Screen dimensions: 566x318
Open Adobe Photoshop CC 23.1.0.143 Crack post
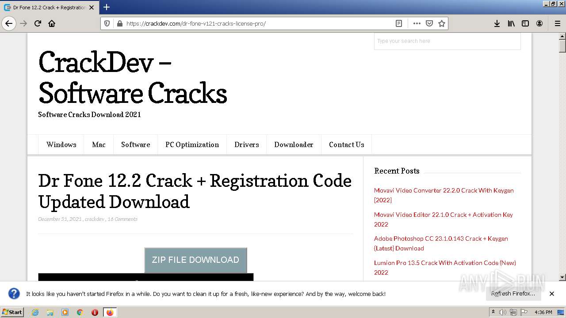click(x=441, y=243)
